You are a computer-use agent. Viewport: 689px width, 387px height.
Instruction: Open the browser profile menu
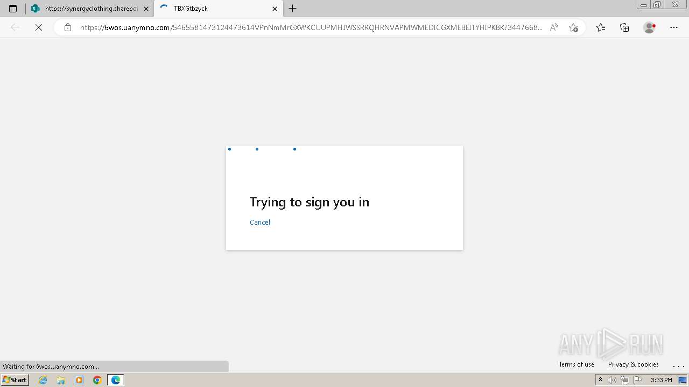[x=650, y=27]
